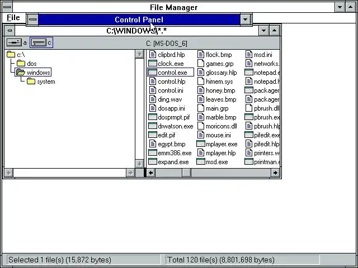
Task: Click the Control Panel title bar
Action: [x=139, y=20]
